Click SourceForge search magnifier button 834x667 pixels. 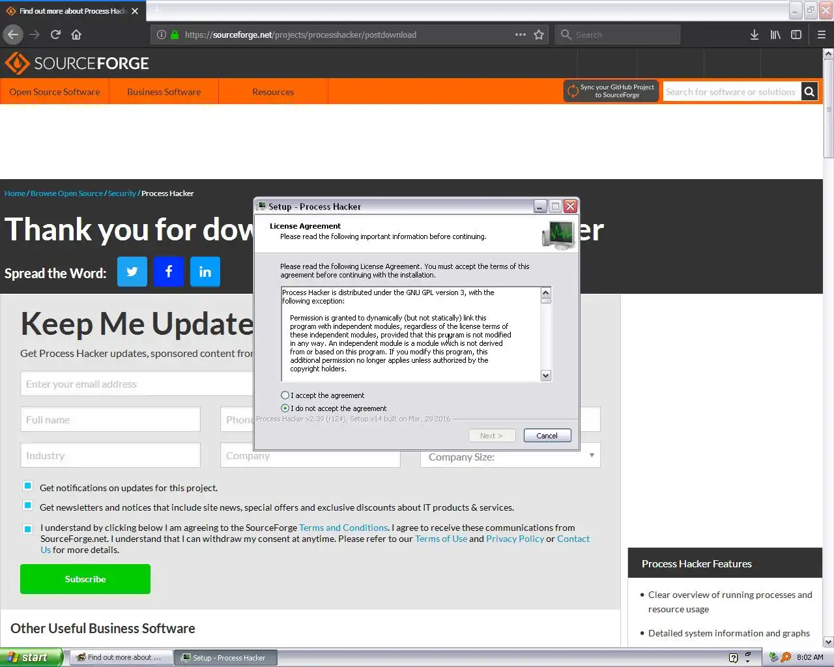click(809, 92)
